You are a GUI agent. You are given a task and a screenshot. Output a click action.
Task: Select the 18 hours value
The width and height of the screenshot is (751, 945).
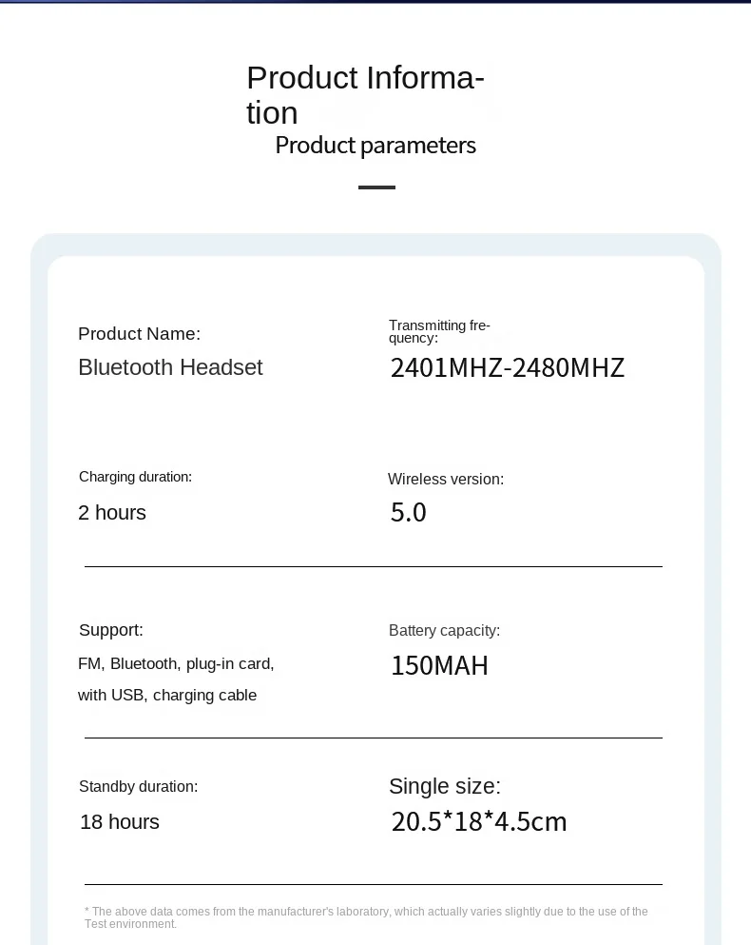point(120,822)
